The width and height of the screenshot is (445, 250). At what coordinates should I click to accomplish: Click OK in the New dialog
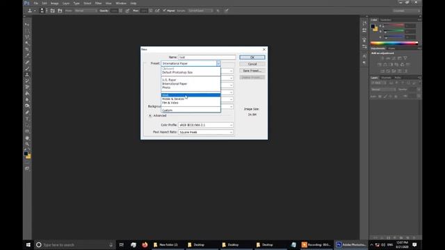pyautogui.click(x=252, y=57)
